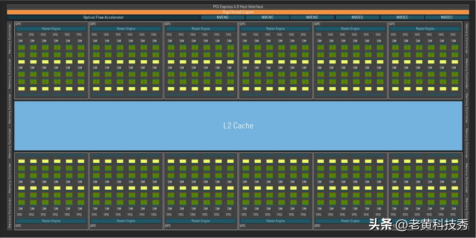Click Raster Engine in the top-right GPC
476x238 pixels.
point(425,29)
